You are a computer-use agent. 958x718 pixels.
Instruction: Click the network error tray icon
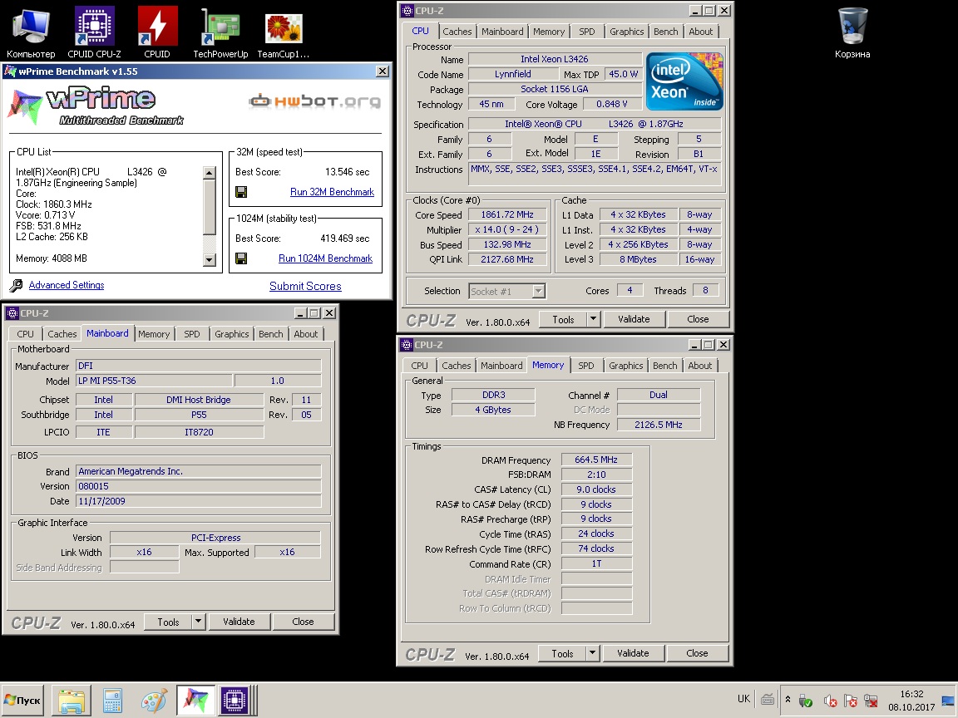click(x=872, y=701)
